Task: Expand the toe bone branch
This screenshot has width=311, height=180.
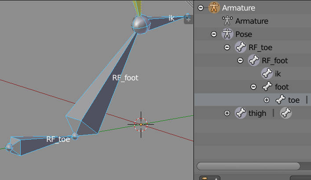Action: [267, 100]
